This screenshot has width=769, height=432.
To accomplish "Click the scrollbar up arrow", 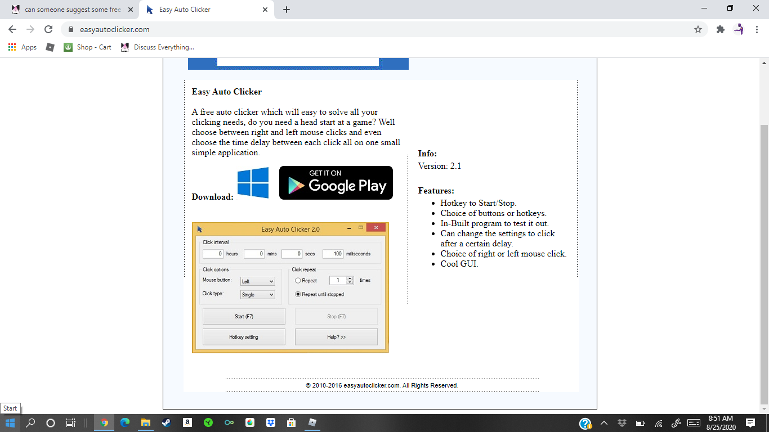I will point(764,62).
